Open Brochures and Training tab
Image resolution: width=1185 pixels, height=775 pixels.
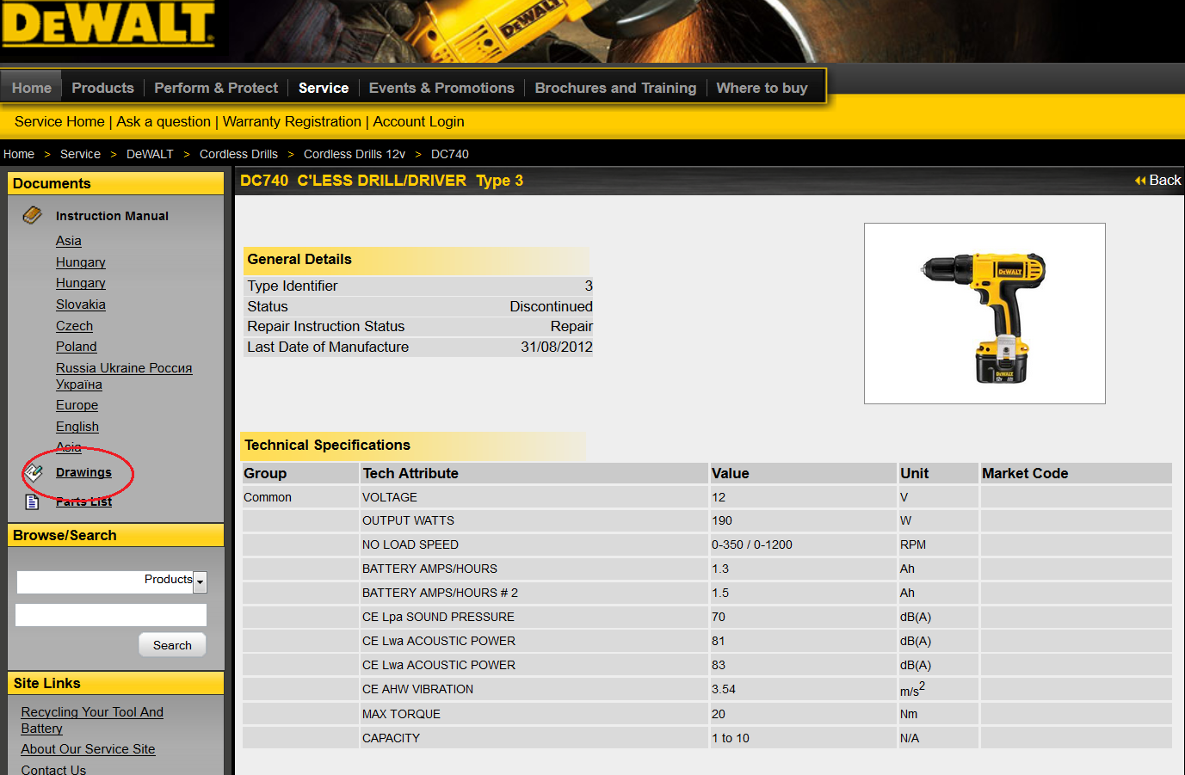tap(615, 88)
